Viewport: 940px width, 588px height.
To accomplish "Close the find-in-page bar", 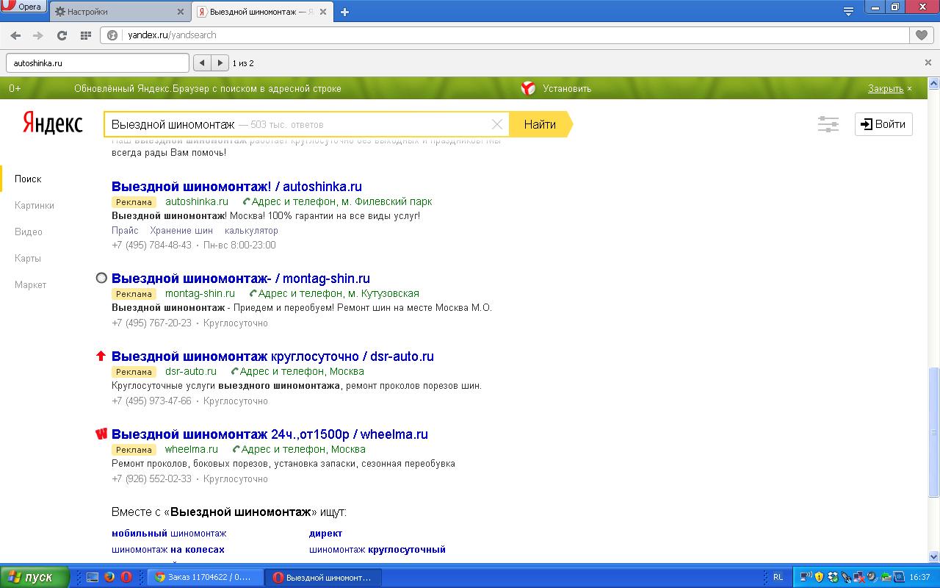I will [x=928, y=63].
